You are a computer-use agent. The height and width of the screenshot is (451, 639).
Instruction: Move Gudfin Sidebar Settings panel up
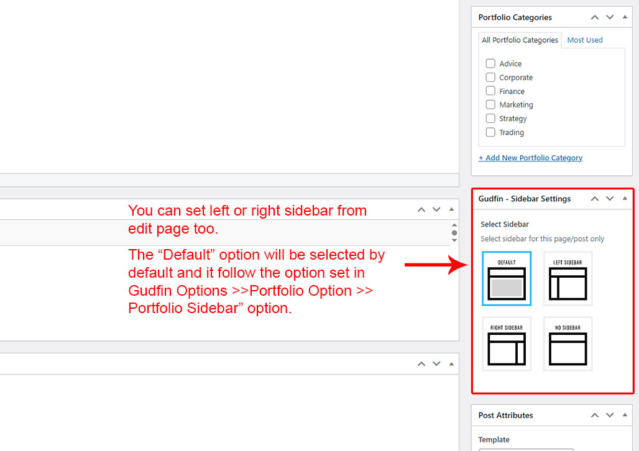point(595,199)
